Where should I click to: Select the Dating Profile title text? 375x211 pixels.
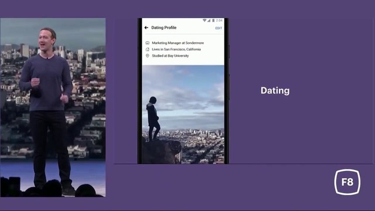pyautogui.click(x=164, y=28)
